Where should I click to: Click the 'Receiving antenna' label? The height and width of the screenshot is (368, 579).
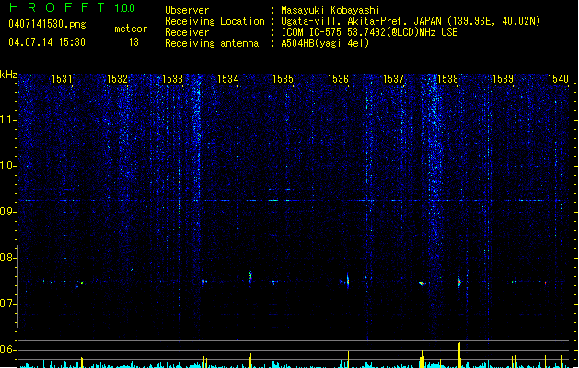click(212, 43)
